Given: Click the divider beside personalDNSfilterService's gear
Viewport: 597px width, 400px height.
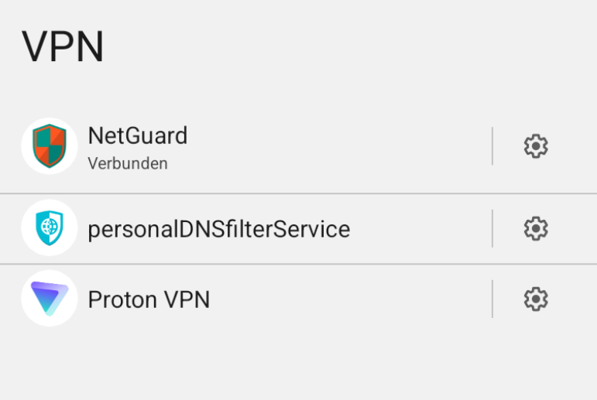Looking at the screenshot, I should 492,228.
